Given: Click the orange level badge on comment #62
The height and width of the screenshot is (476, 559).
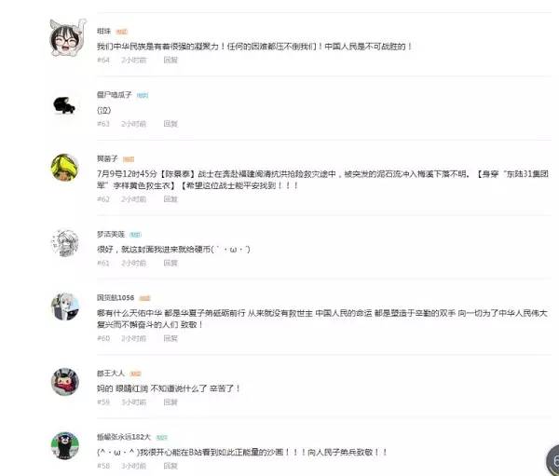Looking at the screenshot, I should coord(129,159).
